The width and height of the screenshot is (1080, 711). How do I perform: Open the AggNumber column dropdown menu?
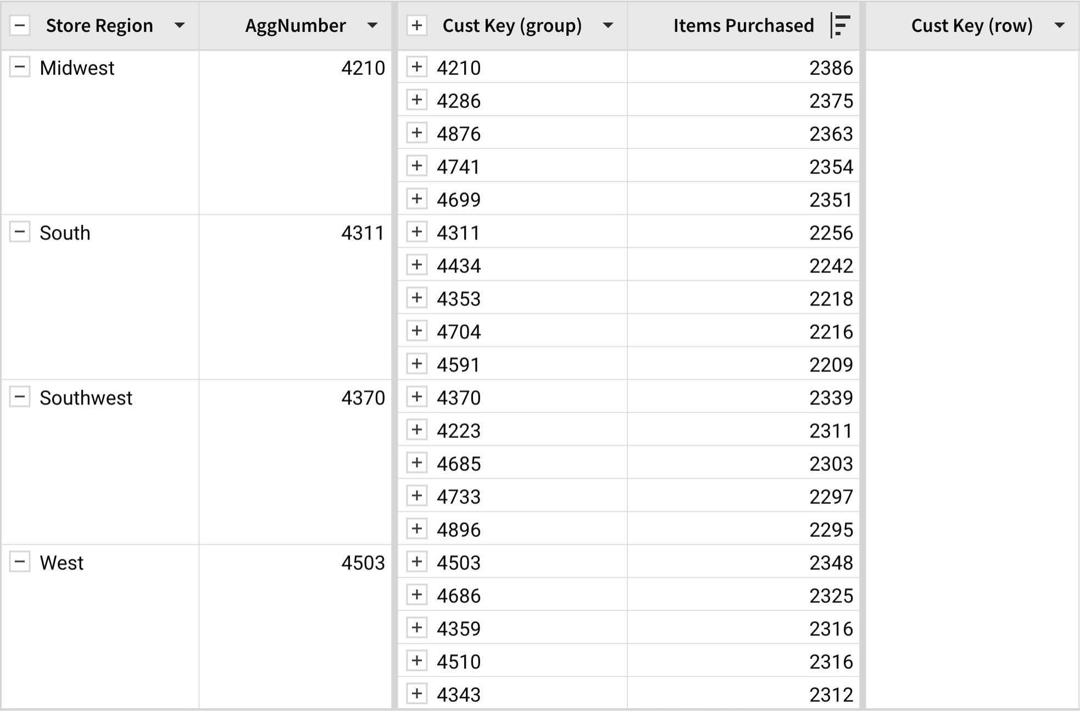[x=372, y=25]
